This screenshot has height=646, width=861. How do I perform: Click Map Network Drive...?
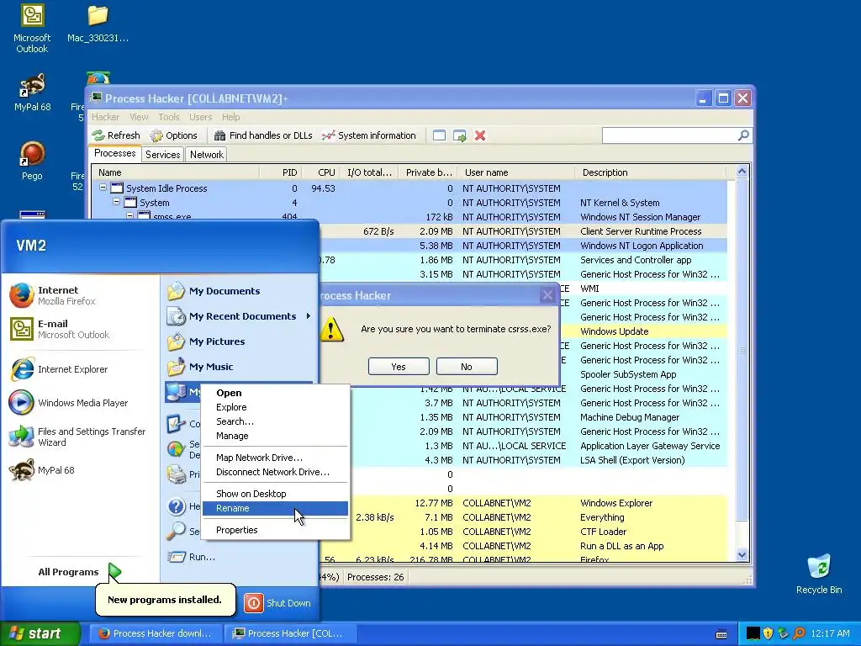(x=275, y=458)
